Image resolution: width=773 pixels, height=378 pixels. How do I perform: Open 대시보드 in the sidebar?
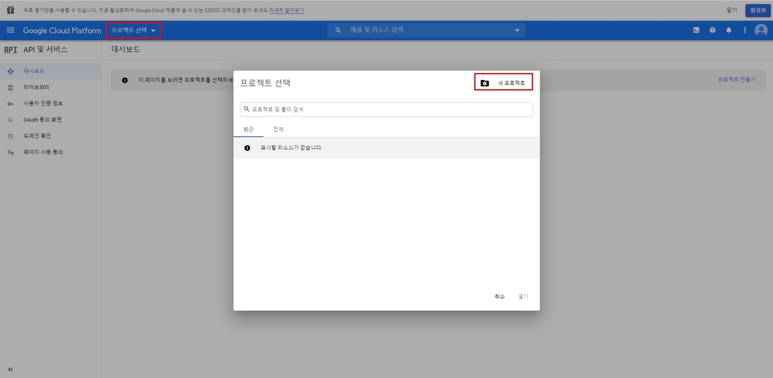point(51,71)
